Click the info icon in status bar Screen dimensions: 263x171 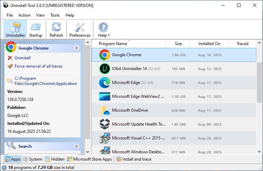click(x=4, y=168)
